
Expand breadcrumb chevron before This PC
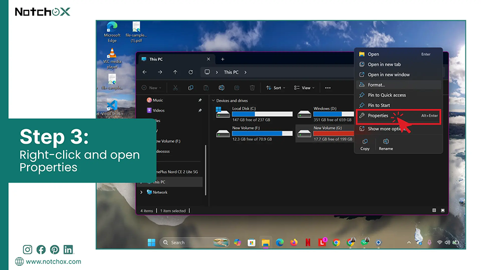click(217, 72)
